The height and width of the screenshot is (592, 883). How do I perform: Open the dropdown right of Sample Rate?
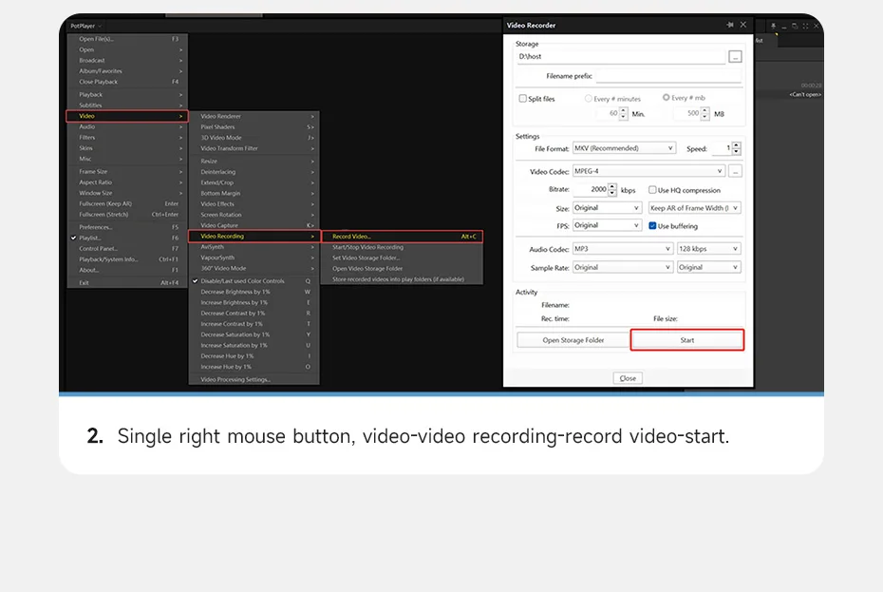(708, 267)
